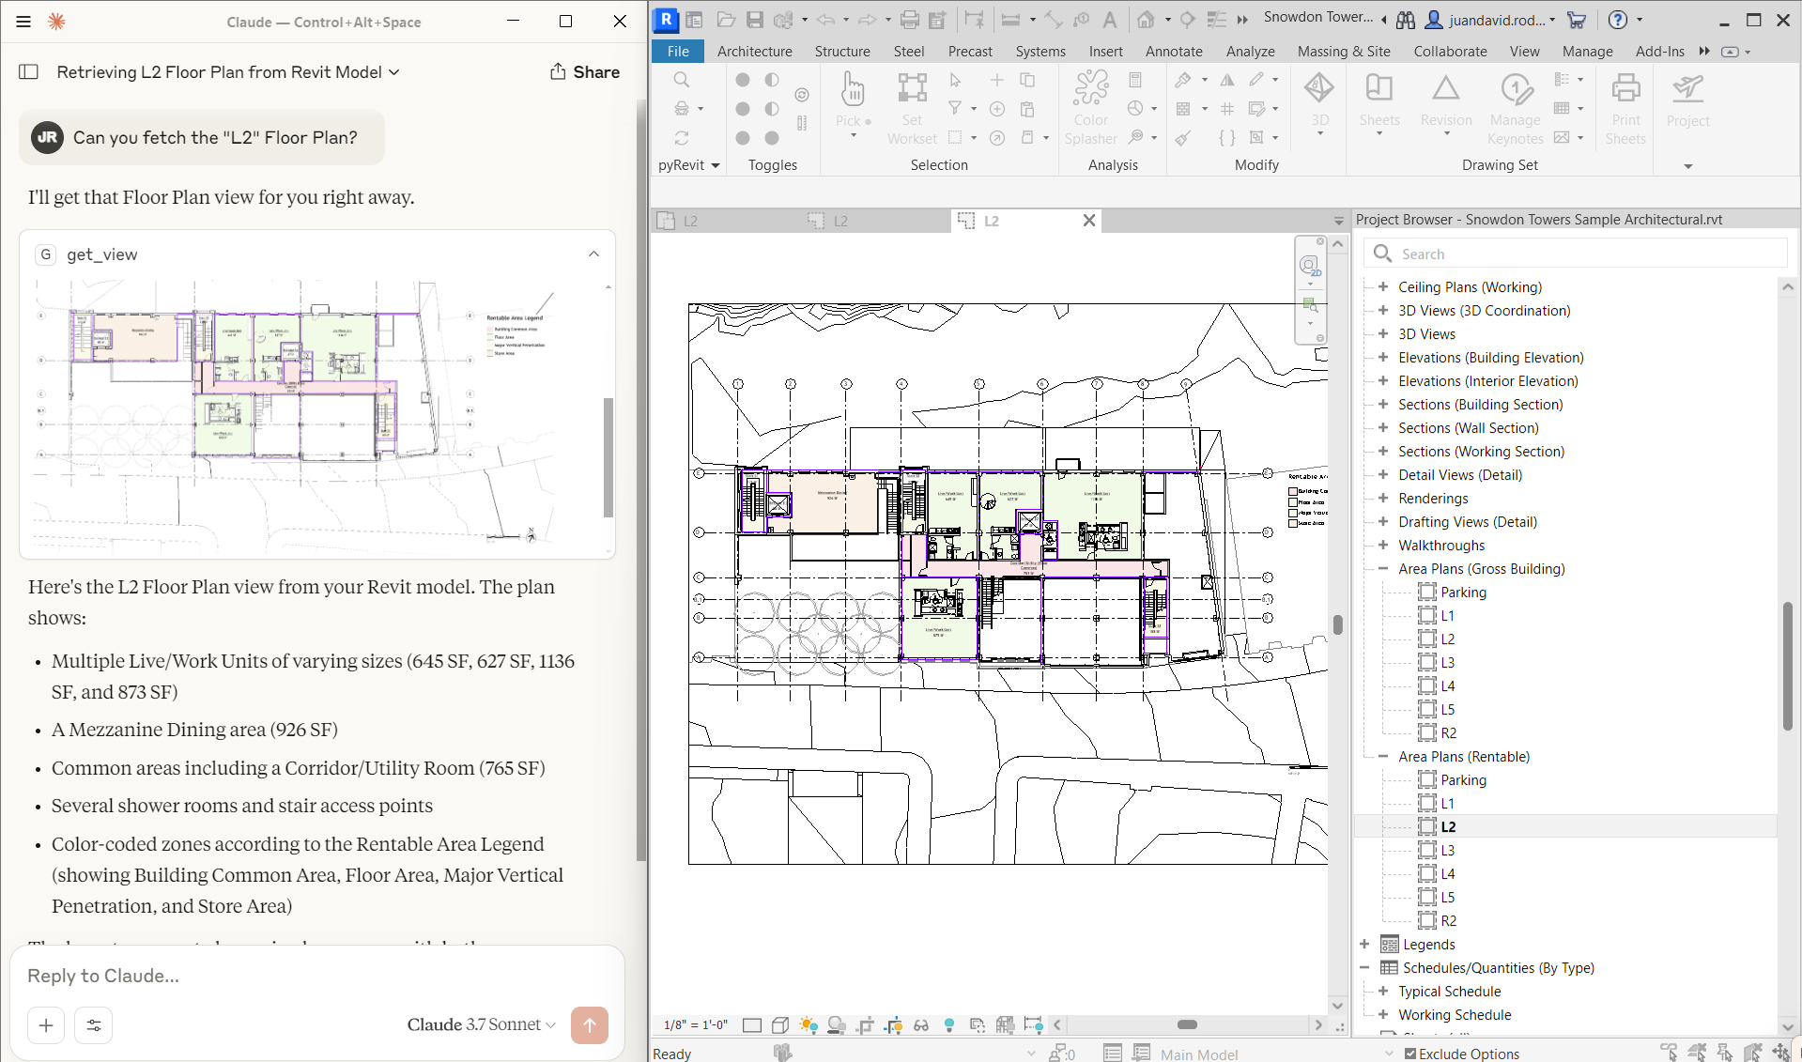Switch to Collaborate ribbon tab
The width and height of the screenshot is (1802, 1062).
coord(1450,52)
